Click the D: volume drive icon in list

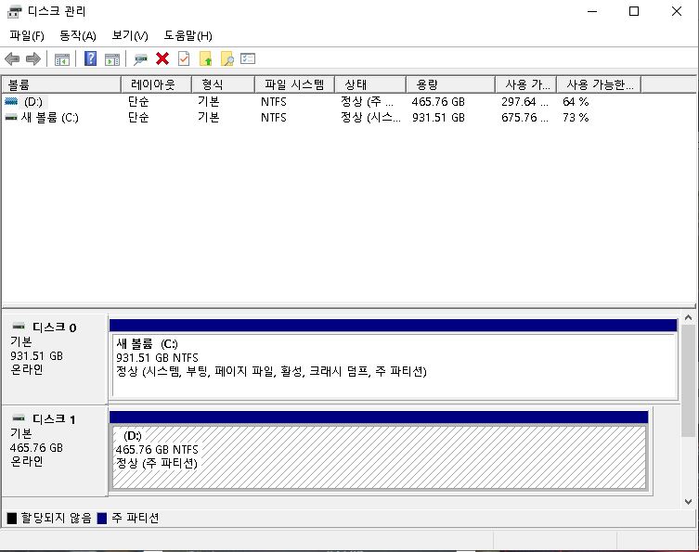click(x=11, y=101)
